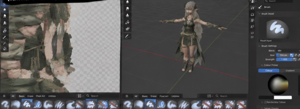Expand the Randomize Colour section arrow
This screenshot has width=300, height=109.
point(262,102)
